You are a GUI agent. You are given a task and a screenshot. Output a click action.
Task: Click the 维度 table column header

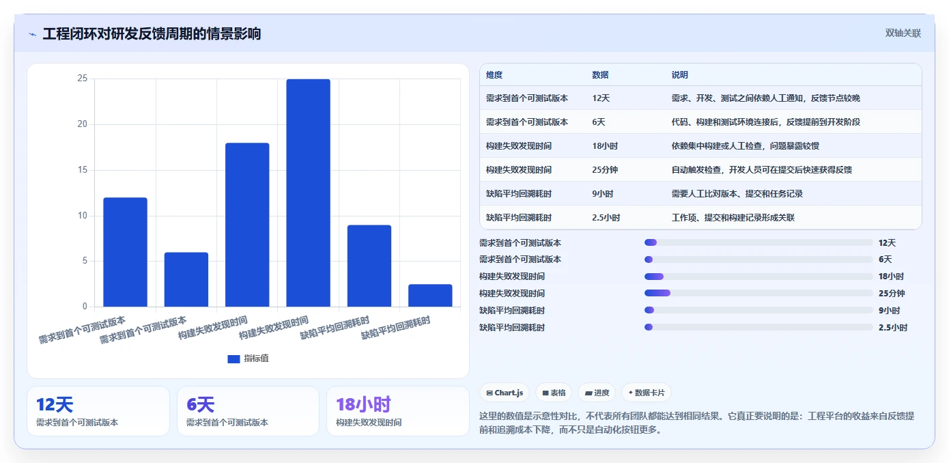coord(494,75)
